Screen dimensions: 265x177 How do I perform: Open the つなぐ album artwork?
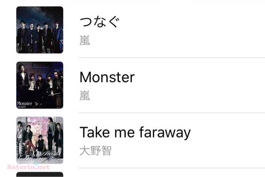[40, 30]
